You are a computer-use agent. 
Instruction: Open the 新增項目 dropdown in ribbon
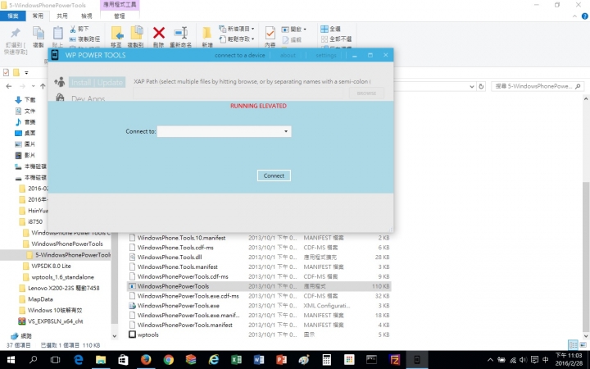[236, 29]
